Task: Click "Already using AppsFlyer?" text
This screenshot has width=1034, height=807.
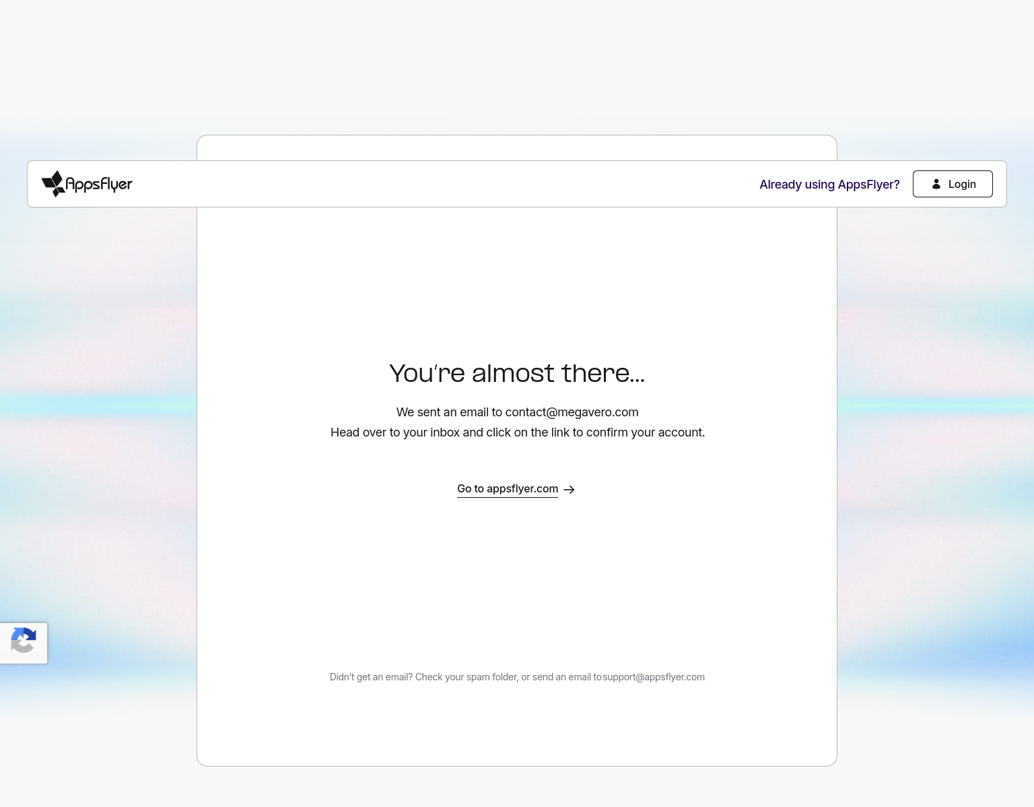Action: [x=829, y=185]
